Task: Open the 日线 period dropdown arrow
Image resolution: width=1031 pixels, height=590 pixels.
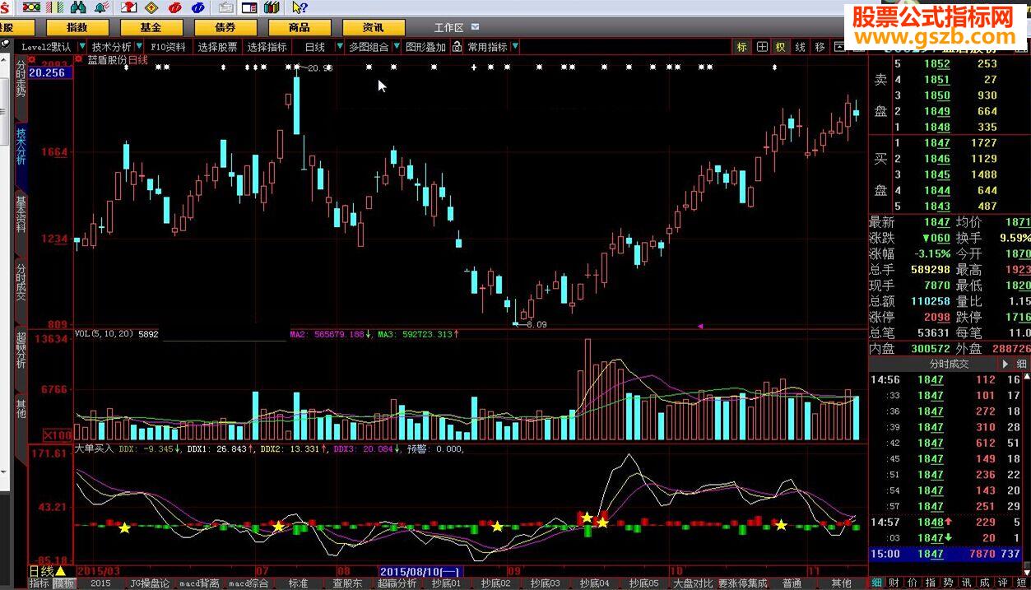Action: pyautogui.click(x=341, y=47)
